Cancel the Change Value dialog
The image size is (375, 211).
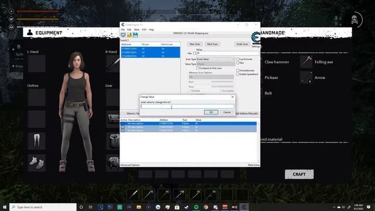227,112
